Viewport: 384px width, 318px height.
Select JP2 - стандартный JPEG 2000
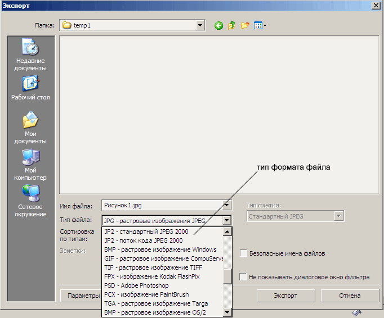point(162,231)
